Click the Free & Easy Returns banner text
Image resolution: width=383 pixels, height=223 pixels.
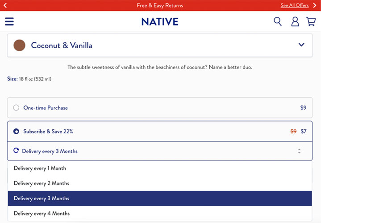point(160,5)
